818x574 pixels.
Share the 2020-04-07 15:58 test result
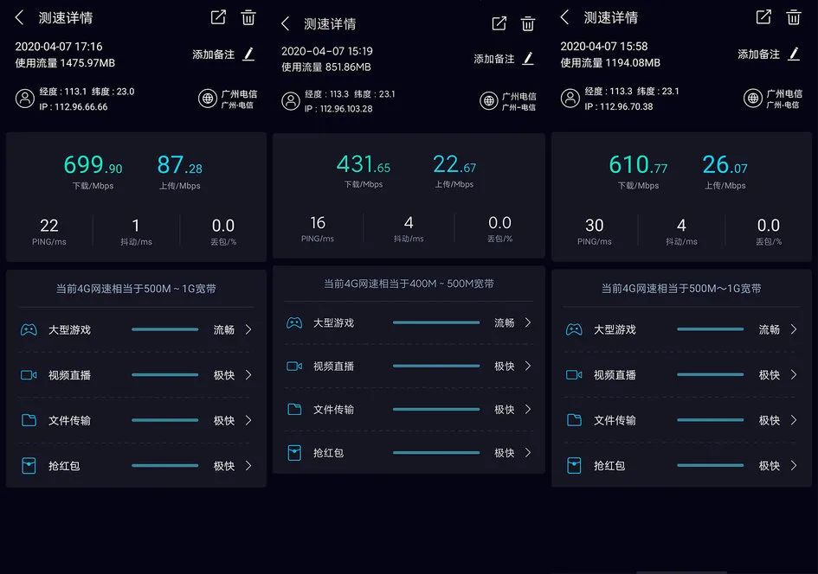click(763, 16)
